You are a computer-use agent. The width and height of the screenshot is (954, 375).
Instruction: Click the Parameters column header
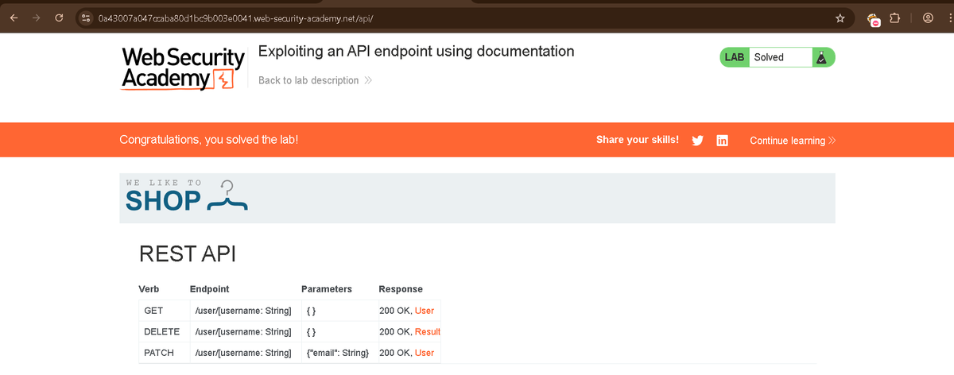tap(327, 289)
